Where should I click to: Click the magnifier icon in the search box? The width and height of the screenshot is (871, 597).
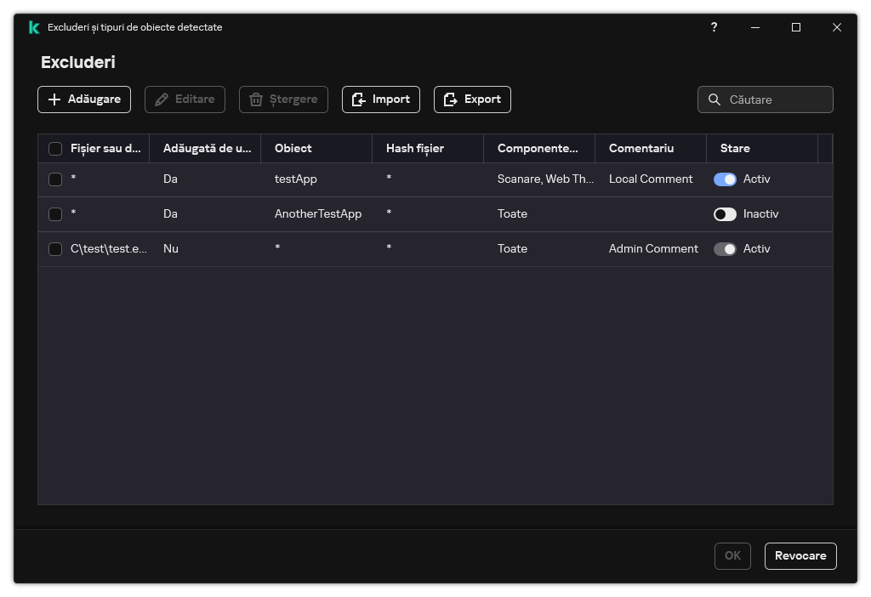tap(714, 99)
